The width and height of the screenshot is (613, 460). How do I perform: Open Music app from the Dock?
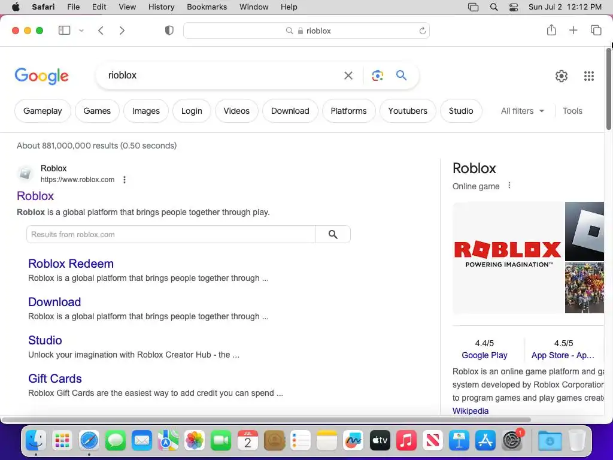[406, 441]
